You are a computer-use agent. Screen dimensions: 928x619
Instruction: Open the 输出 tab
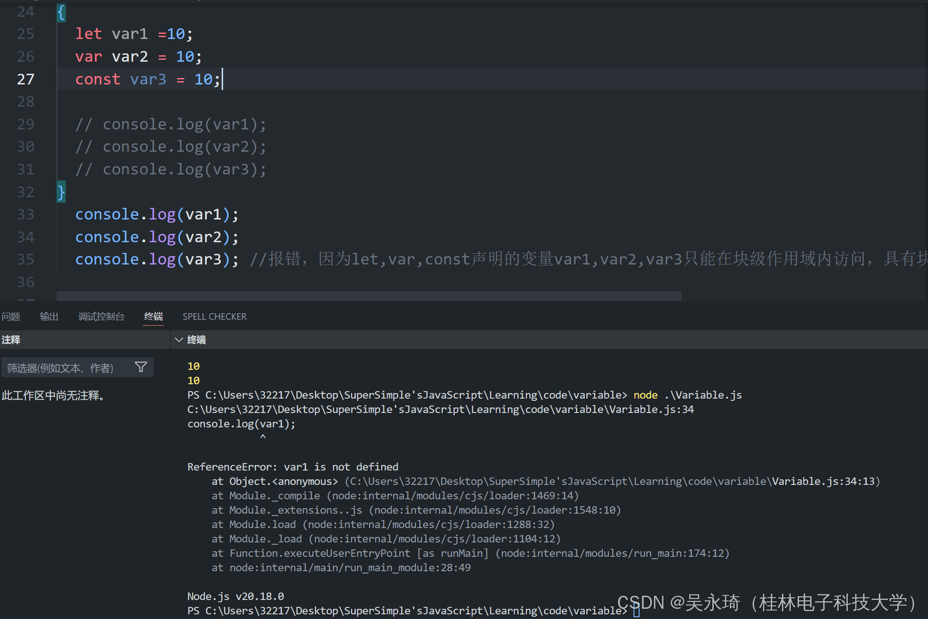coord(49,316)
